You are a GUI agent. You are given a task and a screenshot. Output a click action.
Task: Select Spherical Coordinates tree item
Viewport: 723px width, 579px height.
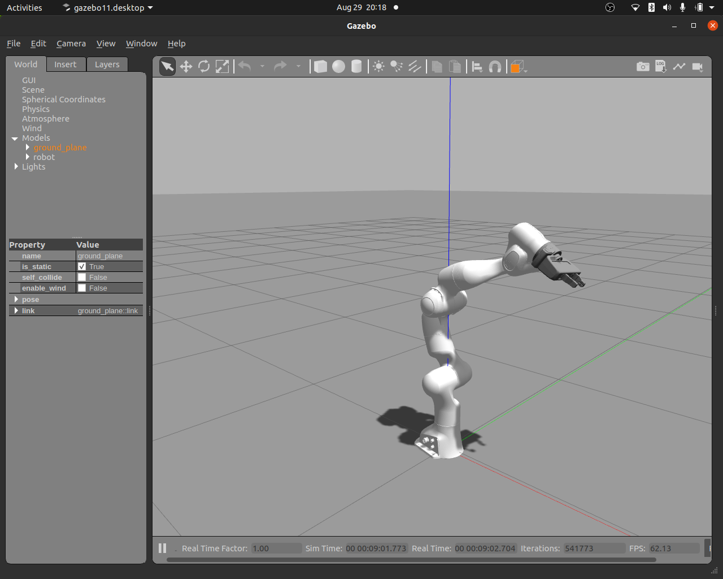pos(64,100)
